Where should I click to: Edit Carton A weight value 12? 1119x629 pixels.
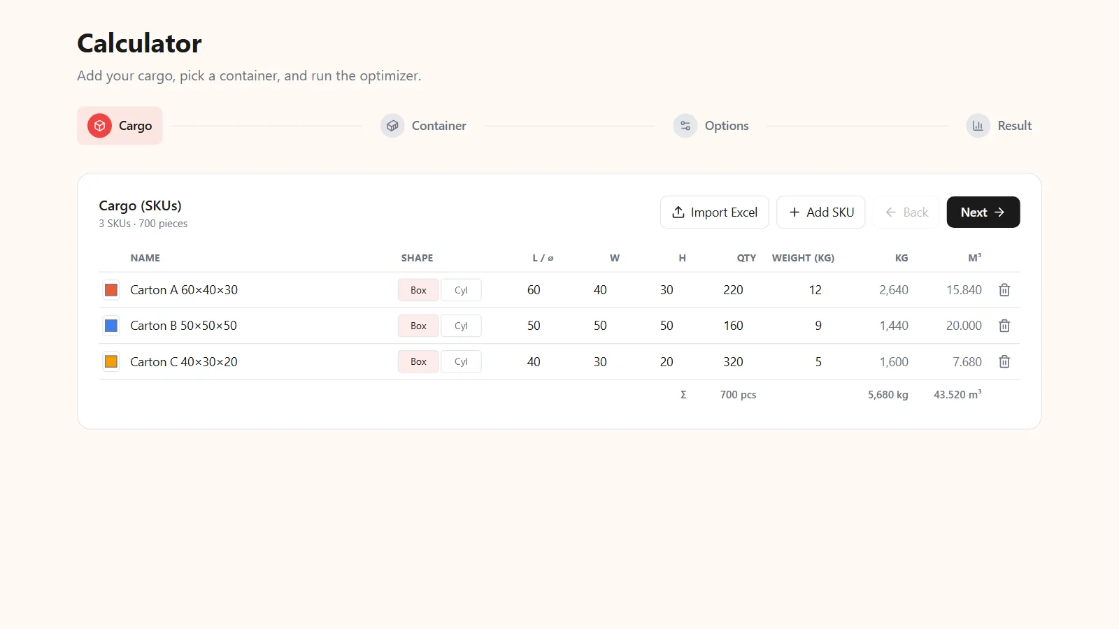point(815,290)
